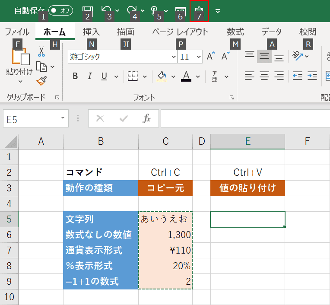Click the Increase Indent icon
Viewport: 330px width, 305px height.
pyautogui.click(x=312, y=76)
